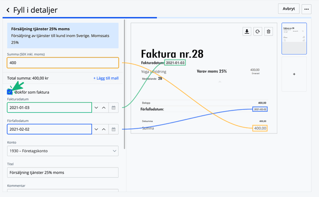
Task: Increase Förfallodatum with the up chevron
Action: (x=104, y=129)
